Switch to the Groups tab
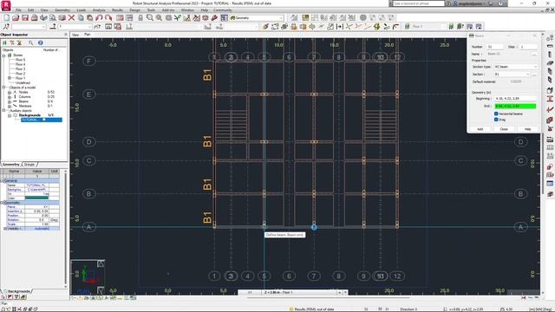 pyautogui.click(x=29, y=165)
